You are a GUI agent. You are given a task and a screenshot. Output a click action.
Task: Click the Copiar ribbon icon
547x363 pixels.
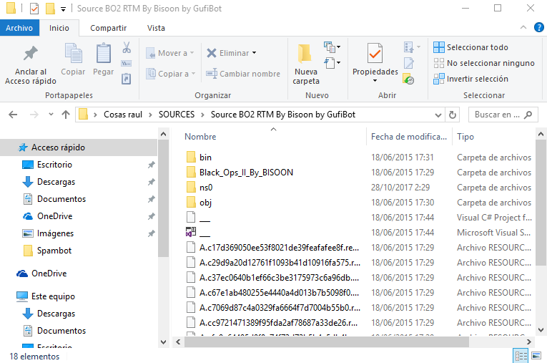click(73, 59)
